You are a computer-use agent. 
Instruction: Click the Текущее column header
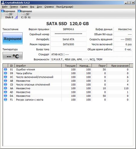point(69,66)
